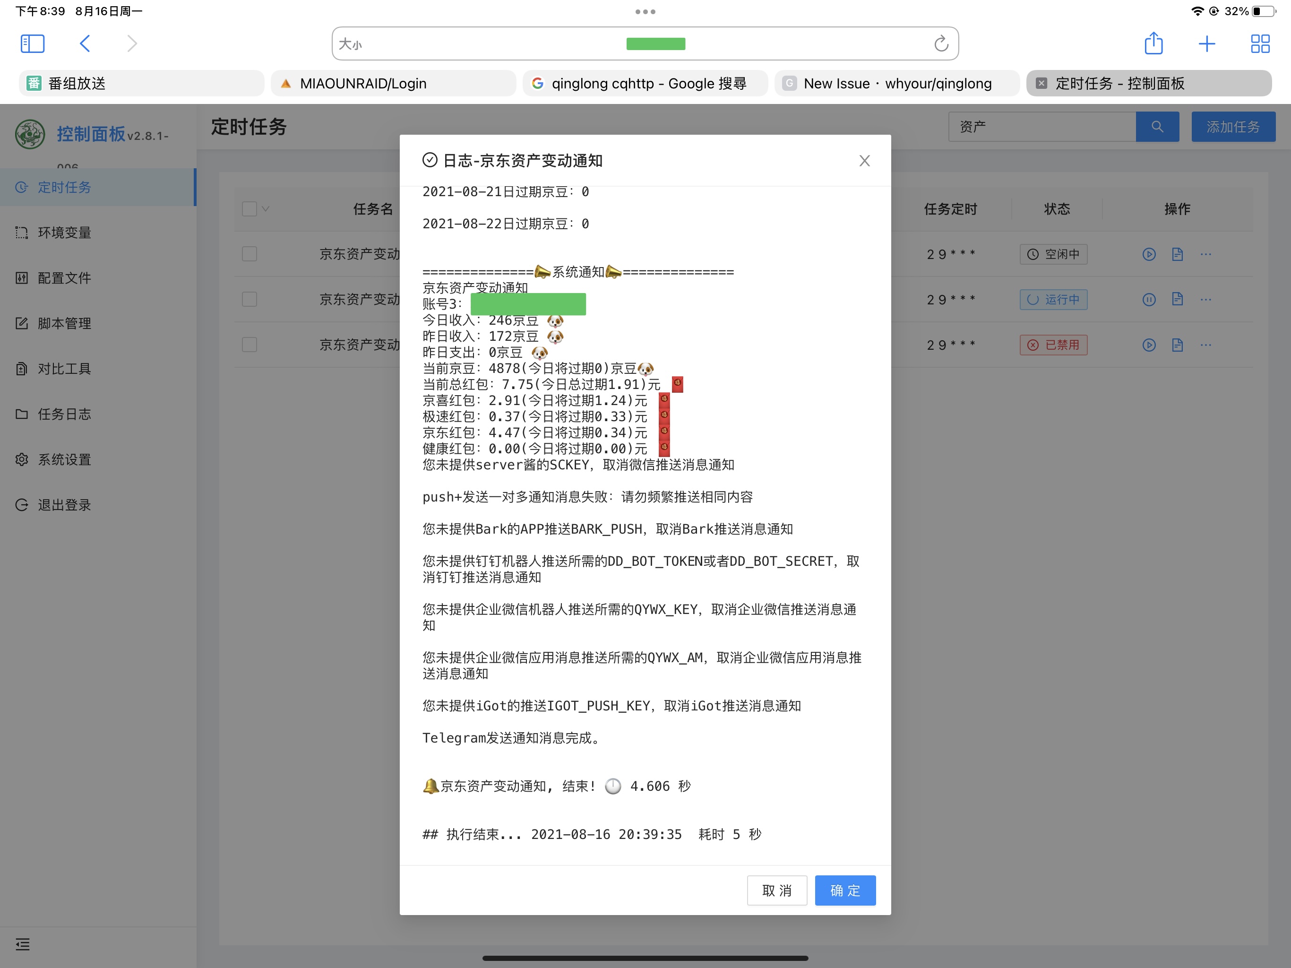Screen dimensions: 1291x968
Task: Open 系统设置 in the sidebar menu
Action: (98, 459)
